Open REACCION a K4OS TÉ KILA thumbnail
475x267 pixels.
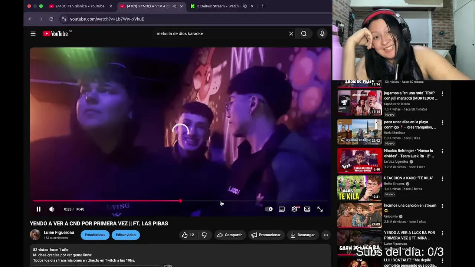coord(360,188)
